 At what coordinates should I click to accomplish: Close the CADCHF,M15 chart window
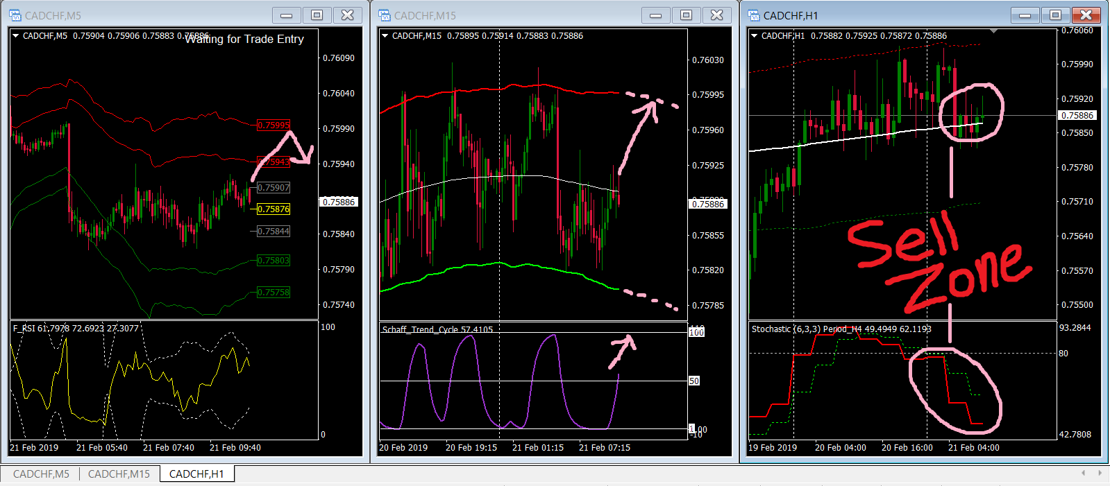(x=717, y=15)
